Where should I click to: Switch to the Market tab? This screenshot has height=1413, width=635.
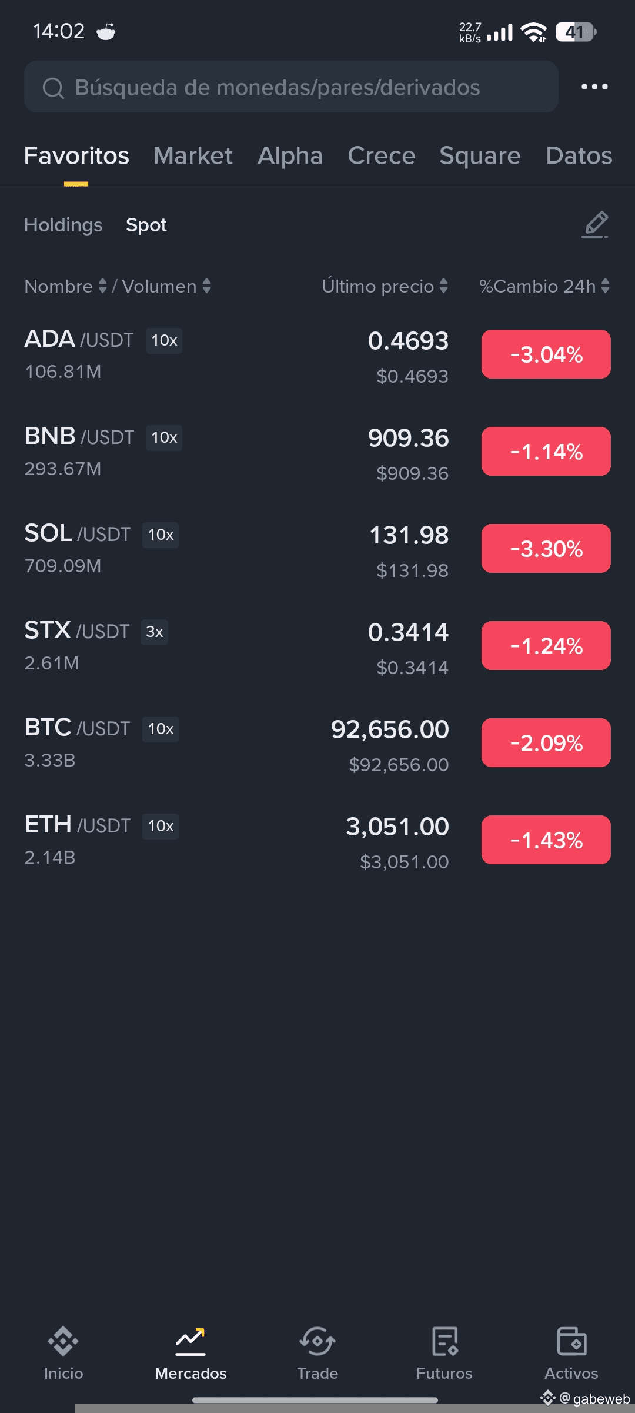pyautogui.click(x=193, y=156)
